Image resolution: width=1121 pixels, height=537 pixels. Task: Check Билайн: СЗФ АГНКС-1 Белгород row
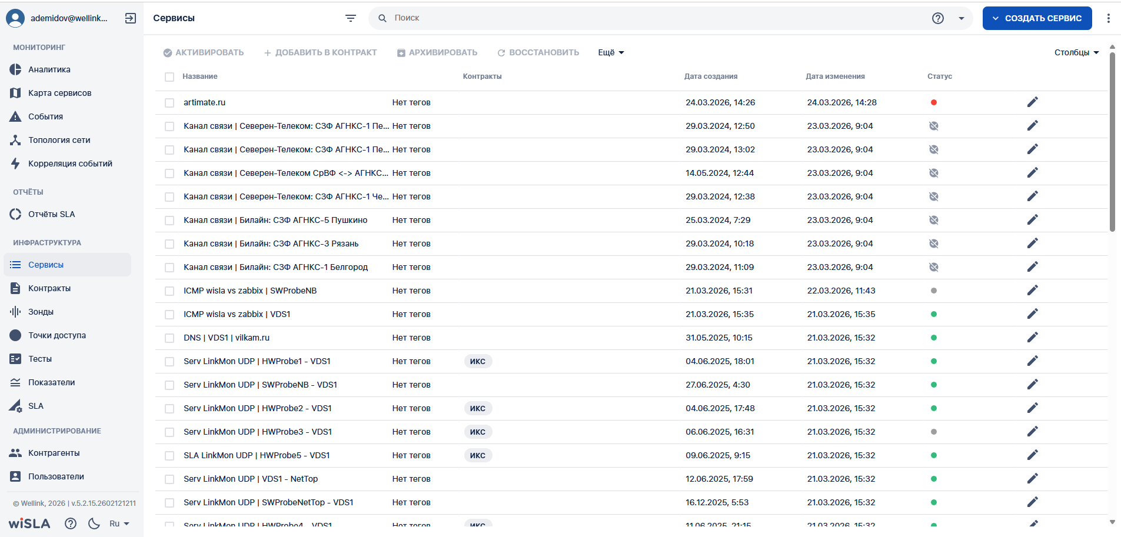(169, 267)
